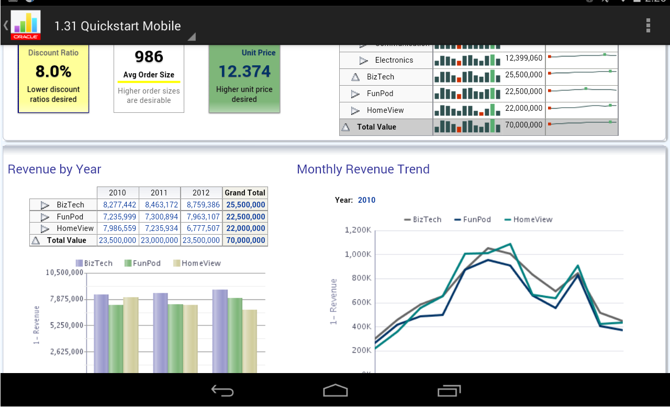Select the Year 2010 prompt in Monthly Revenue Trend
Viewport: 670px width, 418px height.
click(366, 200)
